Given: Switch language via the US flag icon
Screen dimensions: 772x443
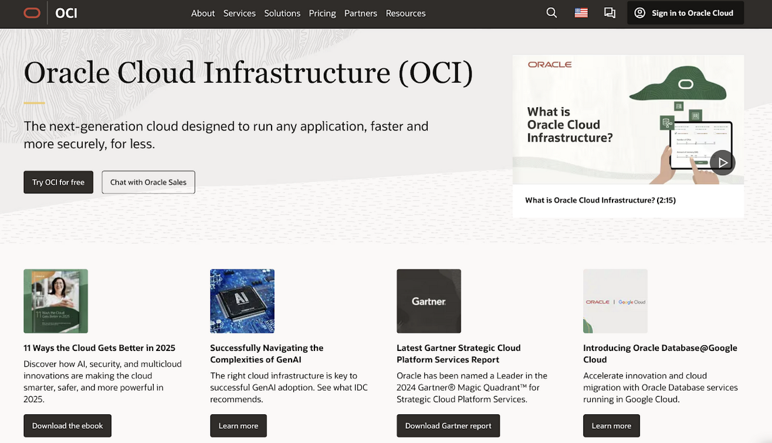Looking at the screenshot, I should tap(581, 12).
